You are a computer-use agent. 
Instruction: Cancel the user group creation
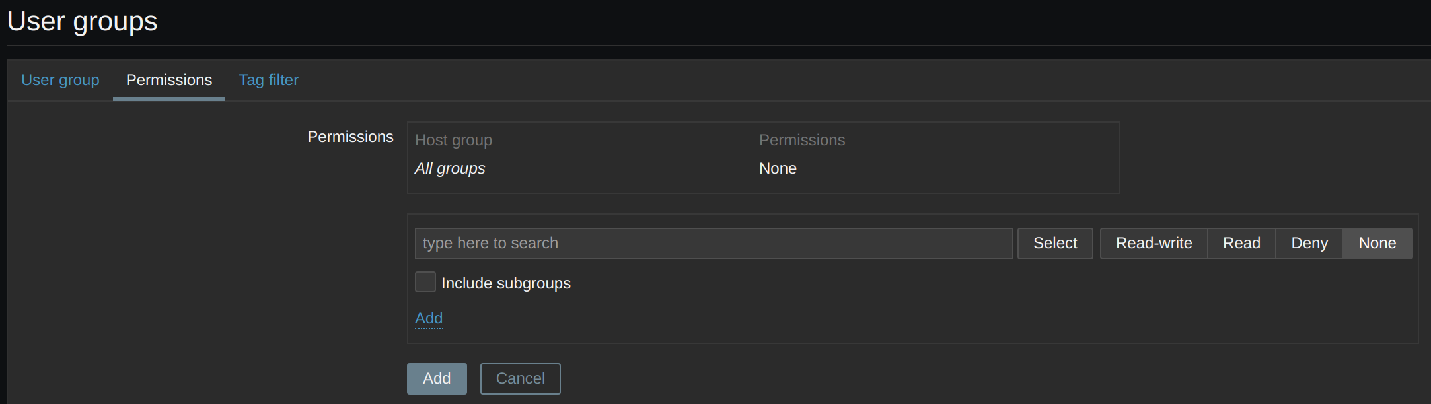520,379
